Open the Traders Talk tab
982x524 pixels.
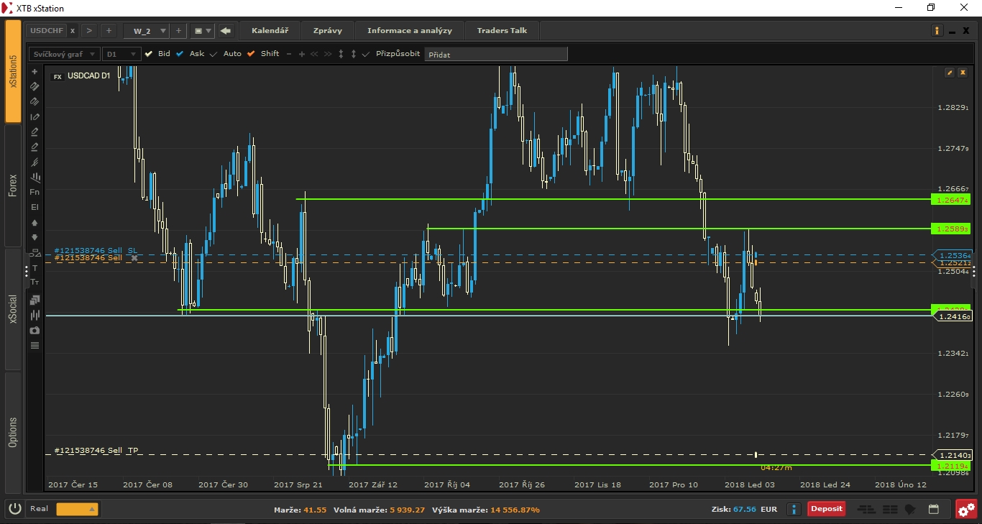[502, 31]
